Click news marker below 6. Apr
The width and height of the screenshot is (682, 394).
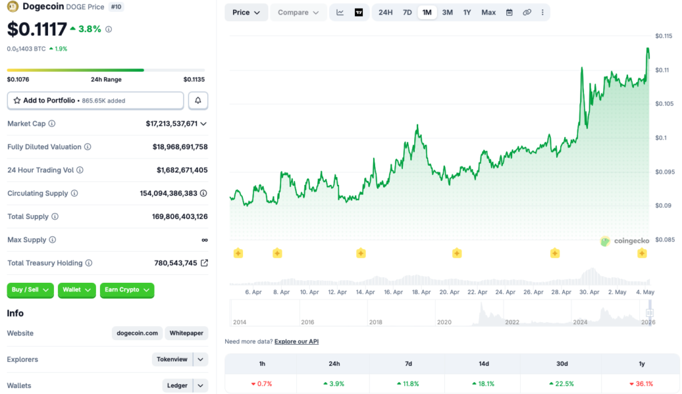click(238, 253)
